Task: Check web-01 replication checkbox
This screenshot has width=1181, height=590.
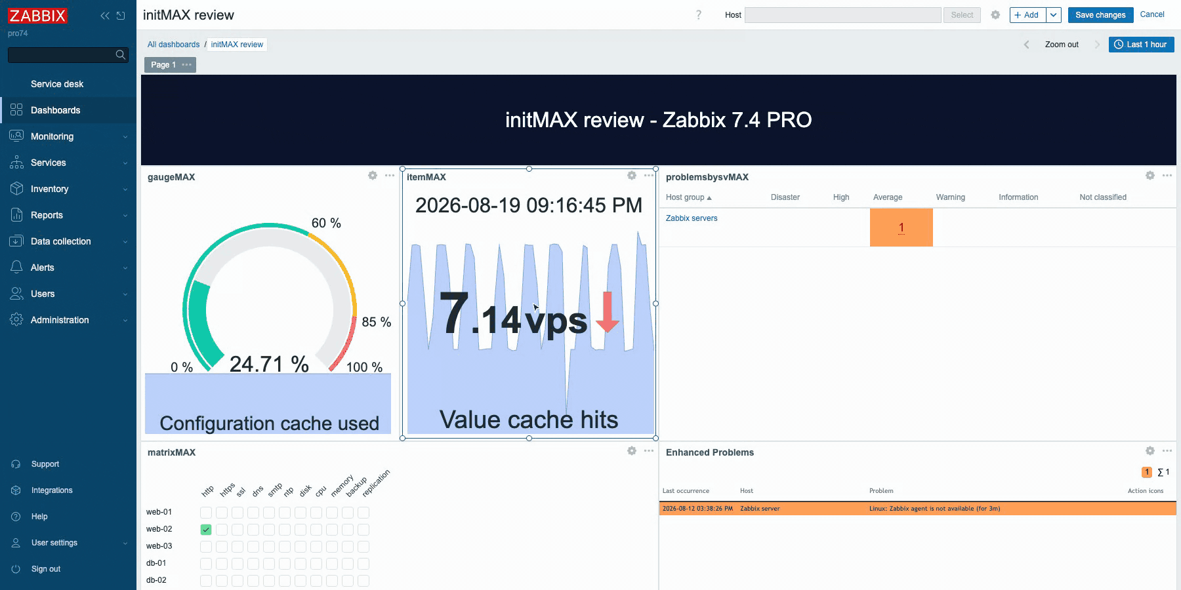Action: [363, 513]
